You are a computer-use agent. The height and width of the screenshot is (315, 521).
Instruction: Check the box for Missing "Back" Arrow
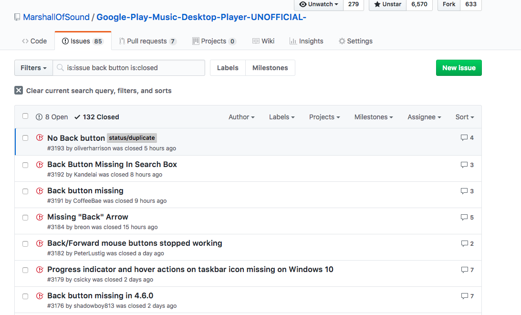tap(25, 218)
